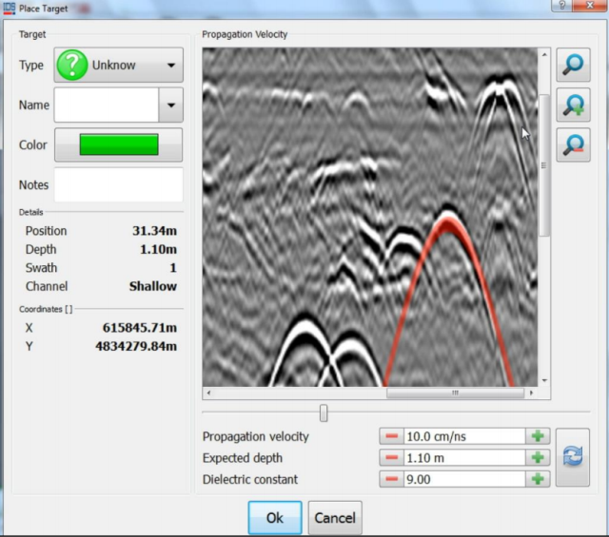Open the target Type dropdown
Screen dimensions: 609x537
pos(118,66)
